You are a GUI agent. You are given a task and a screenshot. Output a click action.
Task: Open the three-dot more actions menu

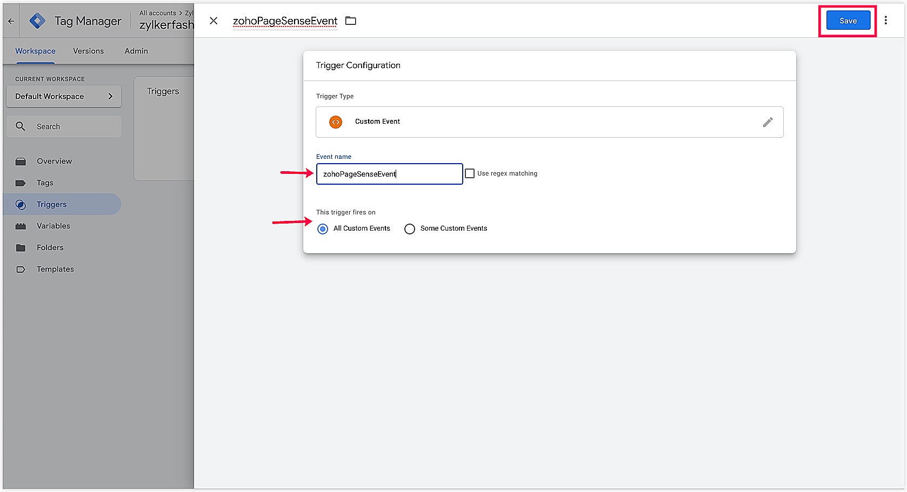tap(885, 21)
